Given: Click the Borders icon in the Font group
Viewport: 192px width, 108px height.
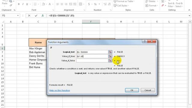Looking at the screenshot, I should 35,4.
